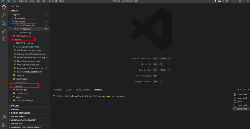This screenshot has width=250, height=129.
Task: Toggle the primary side bar layout icon
Action: pyautogui.click(x=216, y=1)
